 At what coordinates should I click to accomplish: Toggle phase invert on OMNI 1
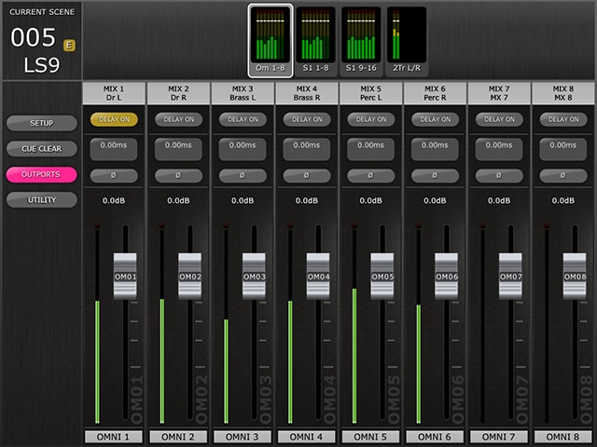coord(114,175)
